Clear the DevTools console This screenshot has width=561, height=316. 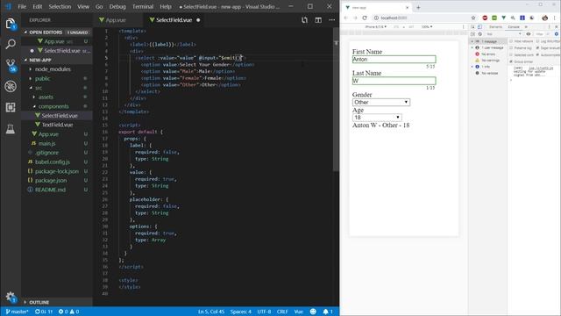479,34
